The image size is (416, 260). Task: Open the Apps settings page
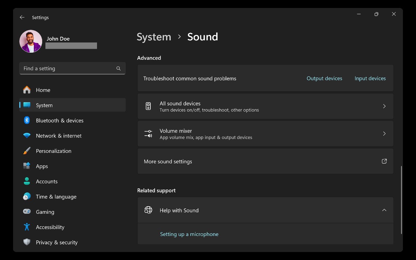click(72, 166)
